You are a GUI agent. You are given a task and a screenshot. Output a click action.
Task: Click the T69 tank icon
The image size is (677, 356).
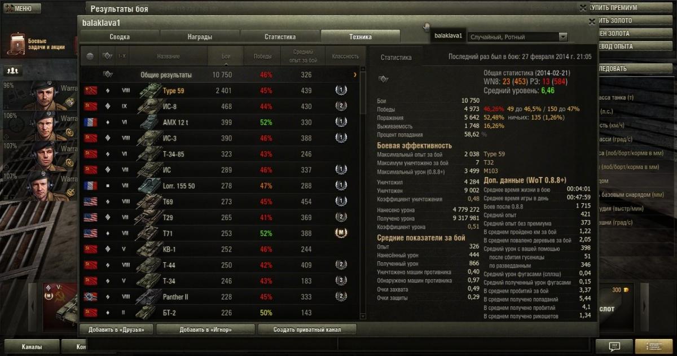(150, 201)
